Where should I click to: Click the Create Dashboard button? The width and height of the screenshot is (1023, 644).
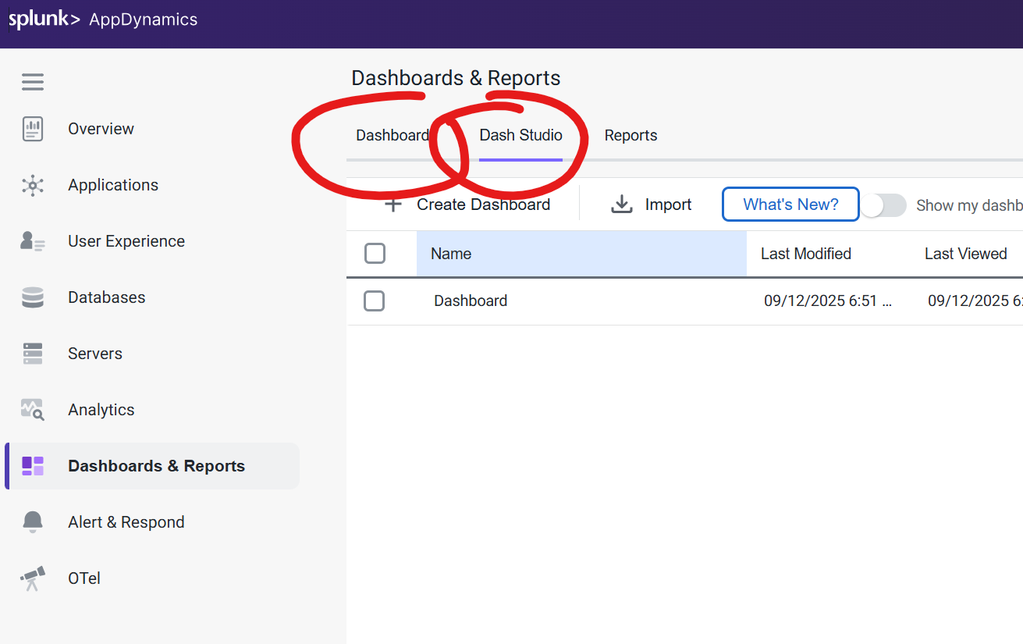point(468,205)
